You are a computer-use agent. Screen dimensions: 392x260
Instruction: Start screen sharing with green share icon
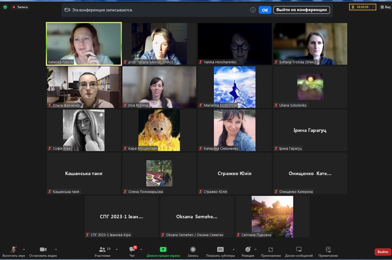pos(163,249)
